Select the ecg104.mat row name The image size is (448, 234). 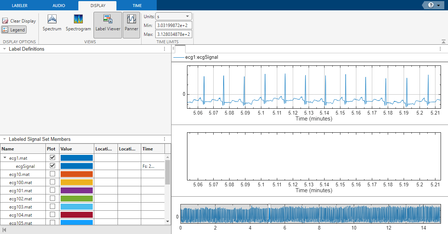[x=21, y=215]
